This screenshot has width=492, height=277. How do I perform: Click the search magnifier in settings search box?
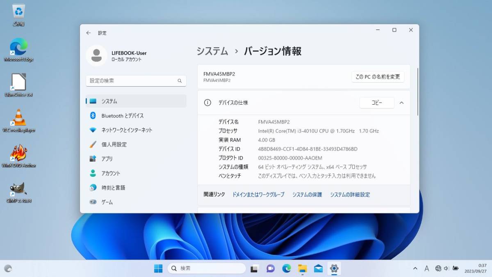click(x=180, y=81)
